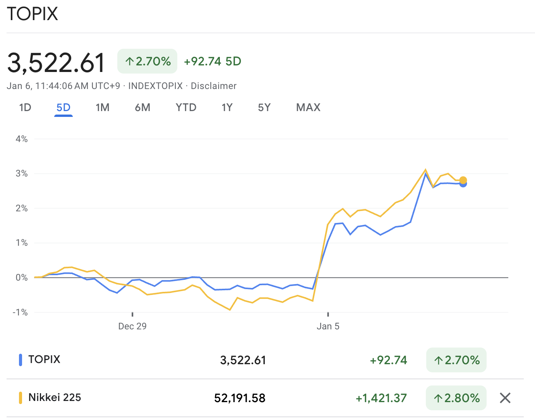Re-select the active 5D tab
The image size is (535, 418).
63,108
